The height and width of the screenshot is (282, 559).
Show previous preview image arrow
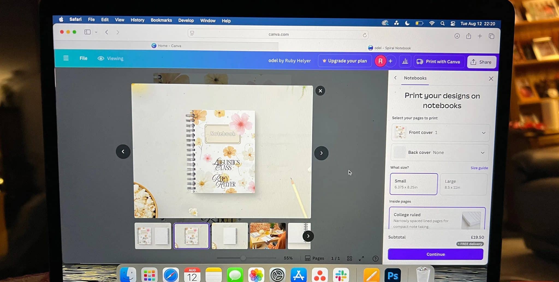123,151
